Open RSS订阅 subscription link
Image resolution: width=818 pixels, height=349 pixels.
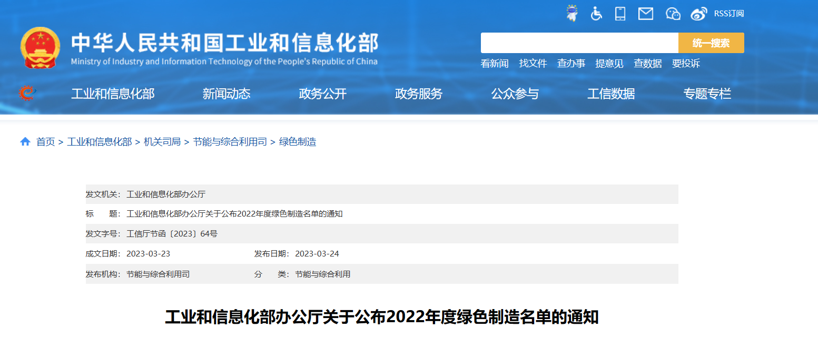[729, 14]
